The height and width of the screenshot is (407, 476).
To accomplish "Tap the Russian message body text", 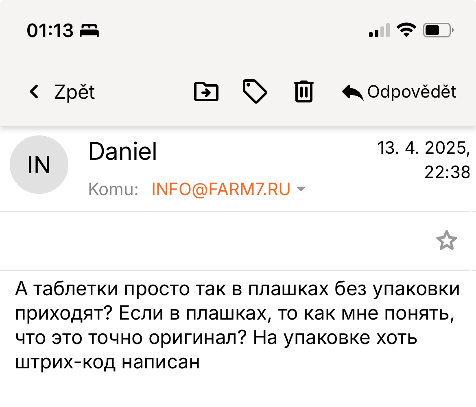I will (238, 325).
